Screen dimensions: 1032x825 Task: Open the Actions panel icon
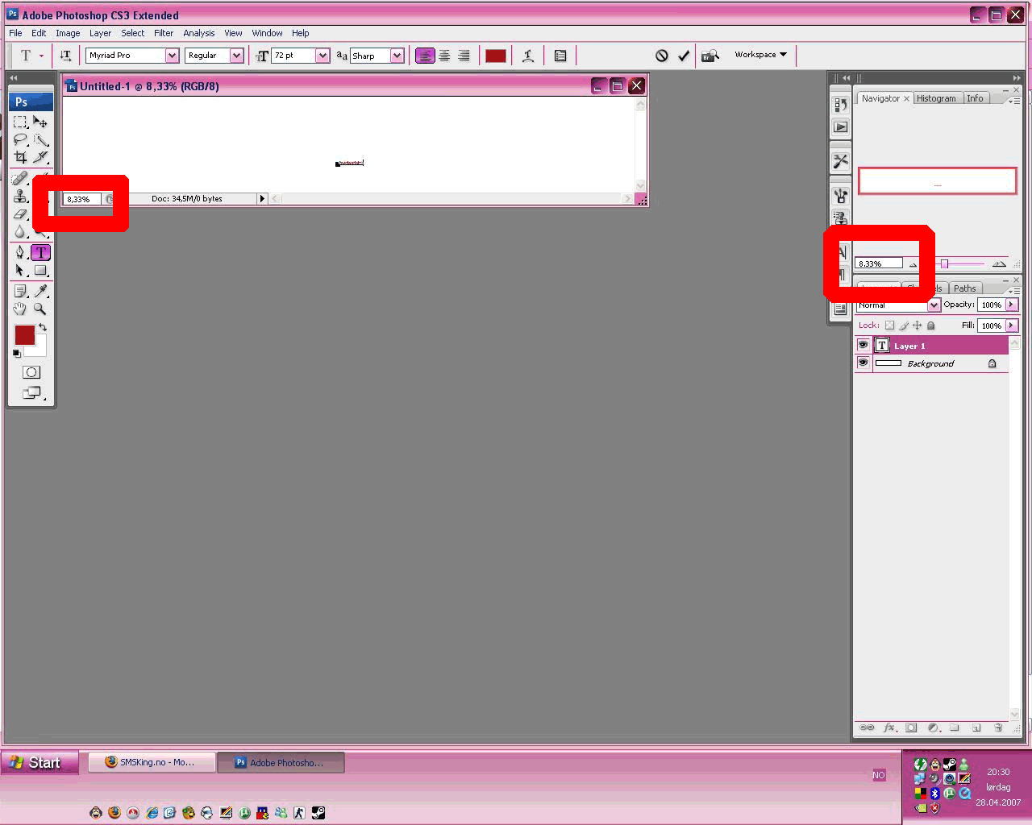click(x=840, y=127)
